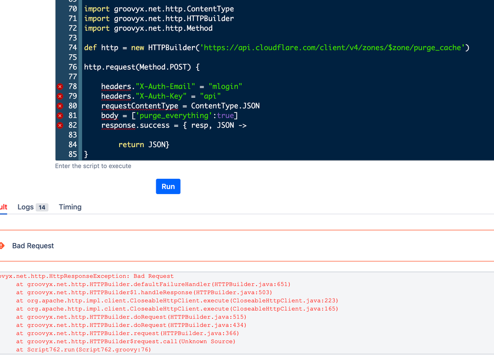Click the Script762.run stack trace line
The height and width of the screenshot is (356, 494).
pyautogui.click(x=84, y=350)
